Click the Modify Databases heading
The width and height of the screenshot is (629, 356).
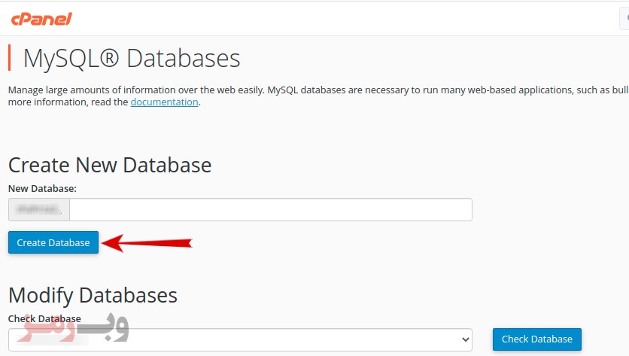coord(93,296)
